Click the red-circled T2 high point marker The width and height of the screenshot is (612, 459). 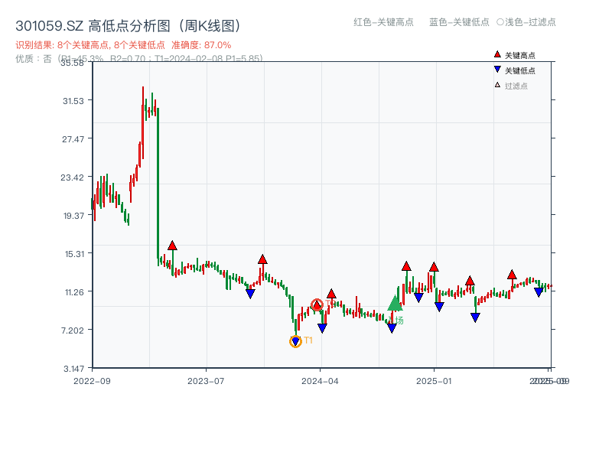point(316,304)
